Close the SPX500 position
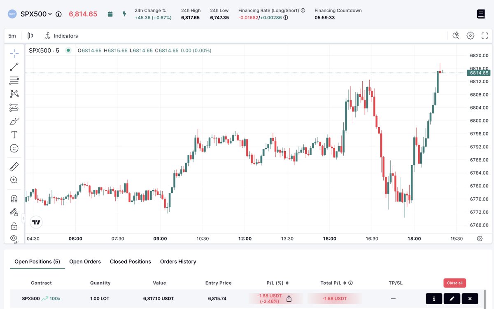 click(470, 299)
